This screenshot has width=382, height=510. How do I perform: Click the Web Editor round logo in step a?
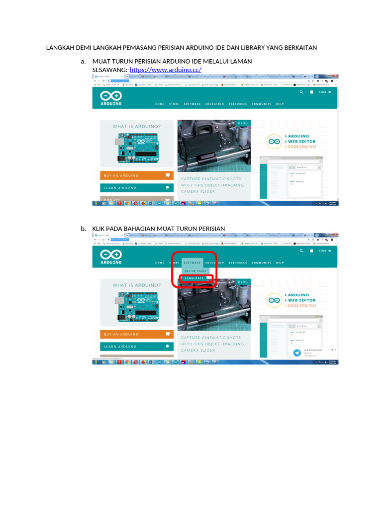point(274,142)
